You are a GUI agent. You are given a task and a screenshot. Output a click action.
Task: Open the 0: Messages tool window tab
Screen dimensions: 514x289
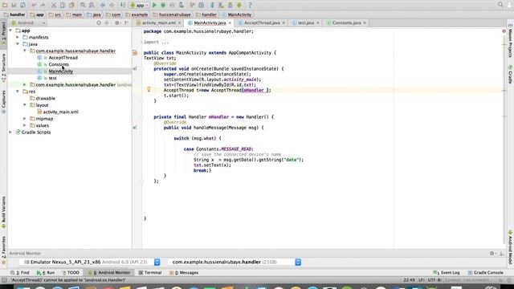[184, 273]
